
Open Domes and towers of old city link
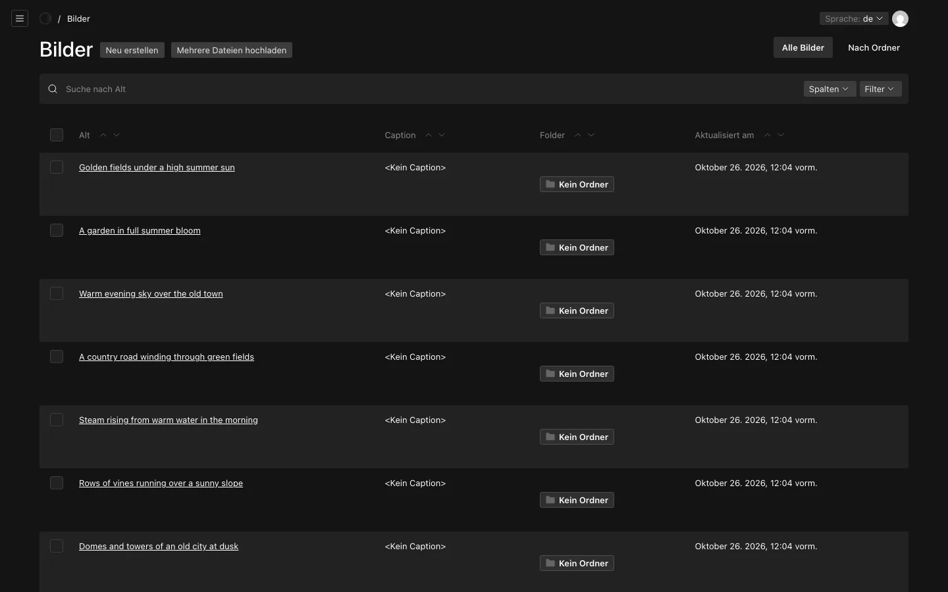(159, 547)
